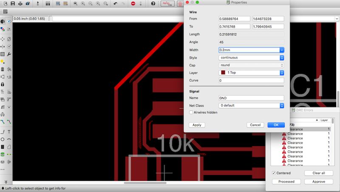340x192 pixels.
Task: Open the Style continuous dropdown
Action: pyautogui.click(x=251, y=58)
